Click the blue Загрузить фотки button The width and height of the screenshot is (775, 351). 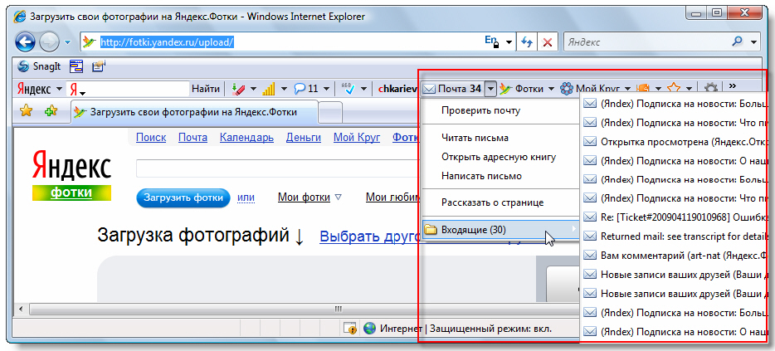point(183,197)
